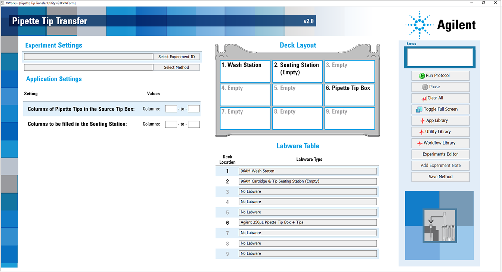The image size is (502, 272).
Task: Click the red star Workflow Library icon
Action: (419, 143)
